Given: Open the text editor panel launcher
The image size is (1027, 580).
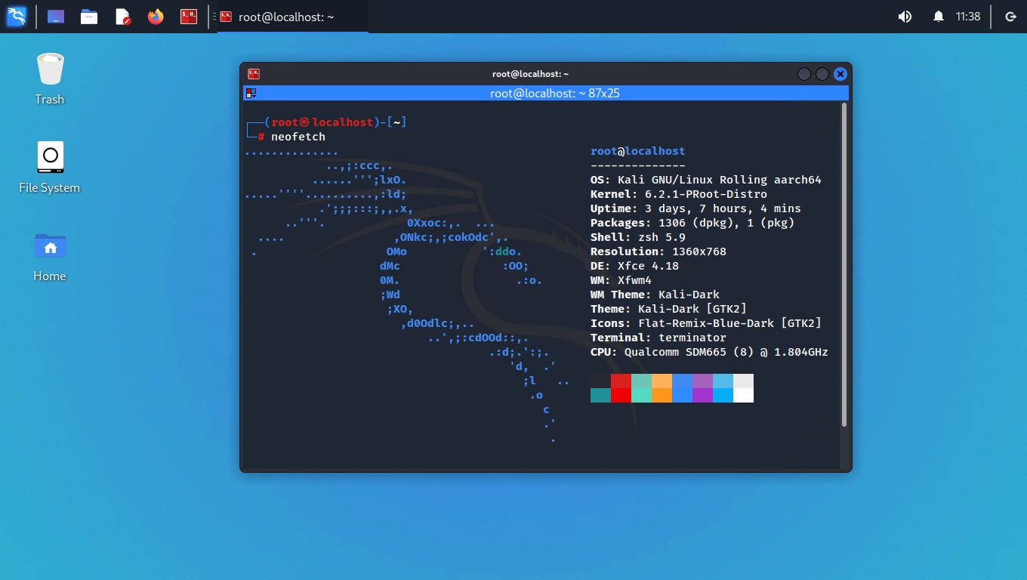Looking at the screenshot, I should click(x=123, y=16).
